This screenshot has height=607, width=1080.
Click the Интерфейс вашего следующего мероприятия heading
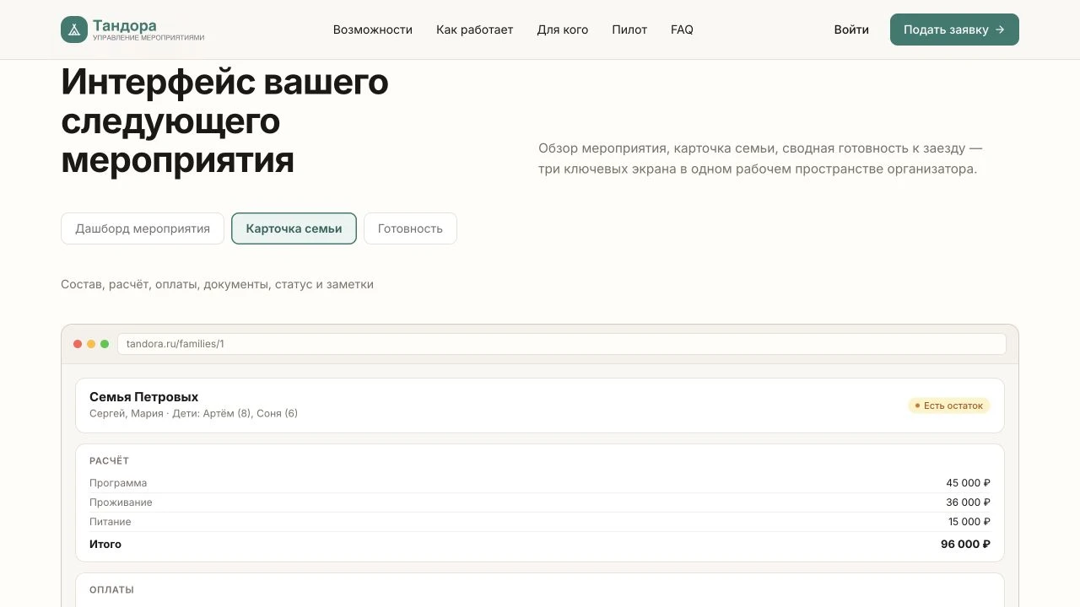coord(224,121)
